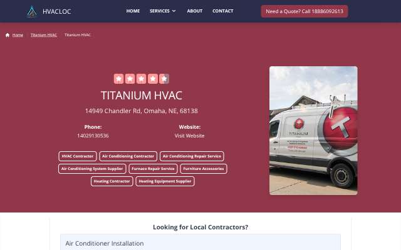Screen dimensions: 401x250
Task: Select the Heating Equipment Supplier tag
Action: 165,181
